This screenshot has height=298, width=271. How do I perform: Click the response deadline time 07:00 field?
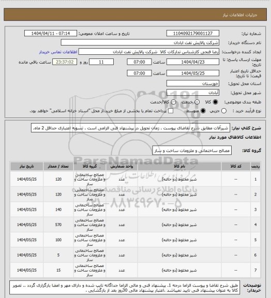pyautogui.click(x=139, y=62)
